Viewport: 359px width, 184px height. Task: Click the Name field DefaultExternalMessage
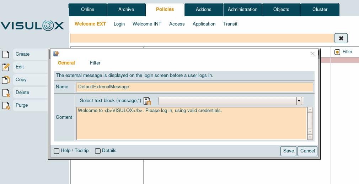coord(194,87)
